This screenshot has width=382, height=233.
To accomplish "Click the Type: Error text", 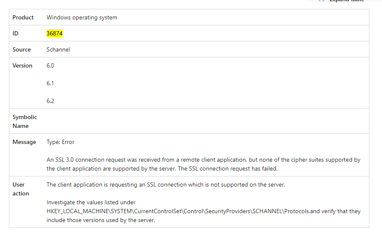I will point(60,142).
